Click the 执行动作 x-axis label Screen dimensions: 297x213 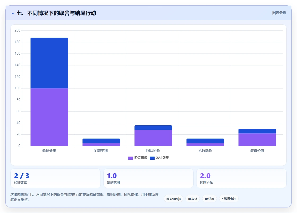(205, 151)
